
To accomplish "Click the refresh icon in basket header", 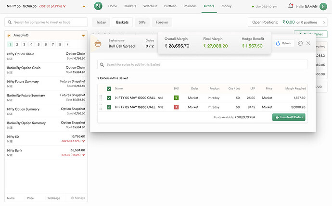I will (278, 43).
